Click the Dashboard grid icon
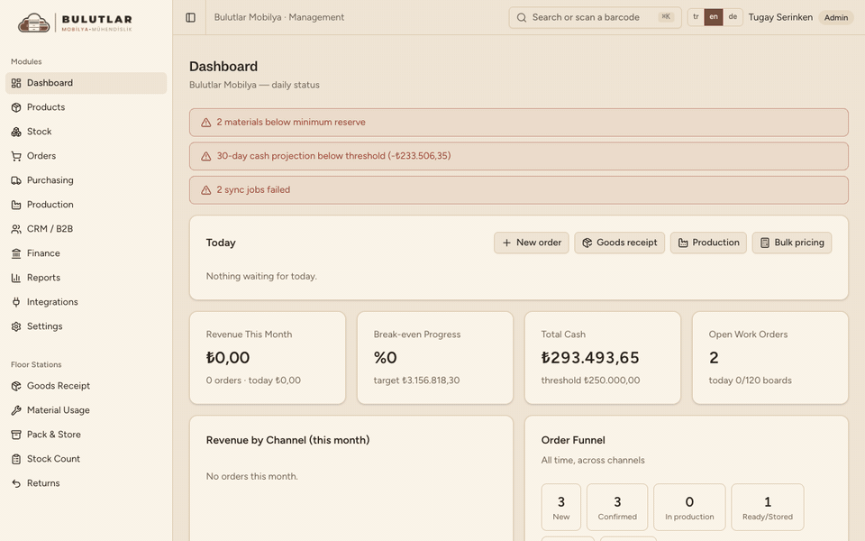The width and height of the screenshot is (865, 541). click(16, 83)
